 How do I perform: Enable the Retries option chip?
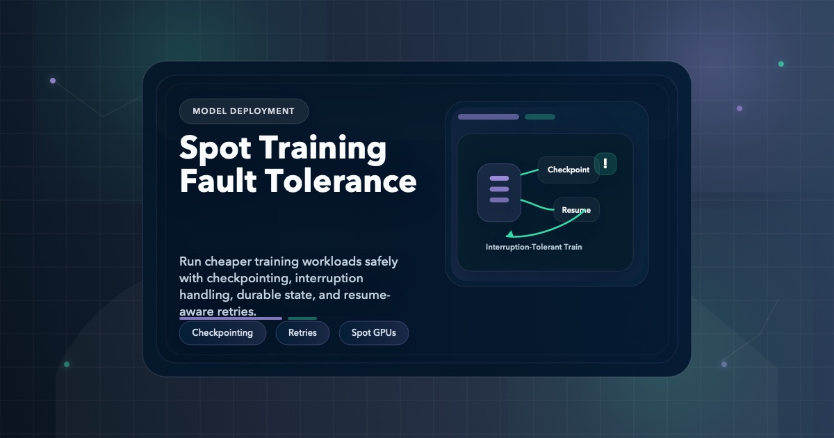coord(302,332)
